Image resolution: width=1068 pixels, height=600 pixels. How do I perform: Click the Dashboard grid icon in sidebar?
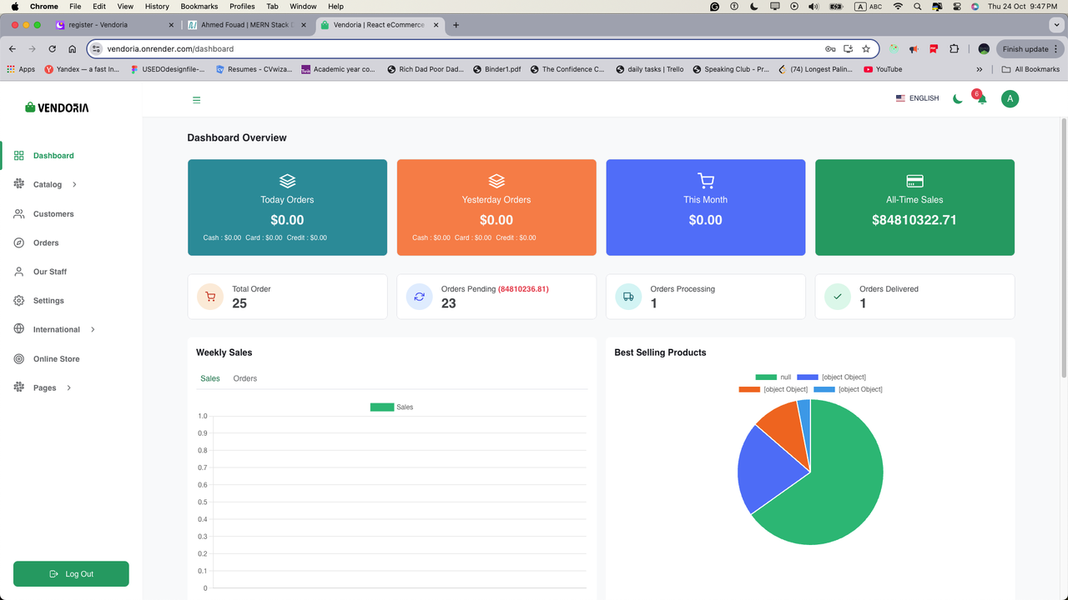pyautogui.click(x=18, y=156)
